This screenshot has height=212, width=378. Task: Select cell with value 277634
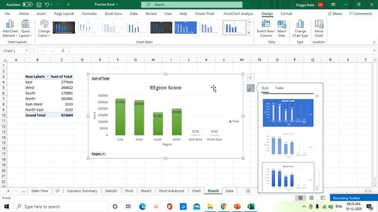click(61, 82)
